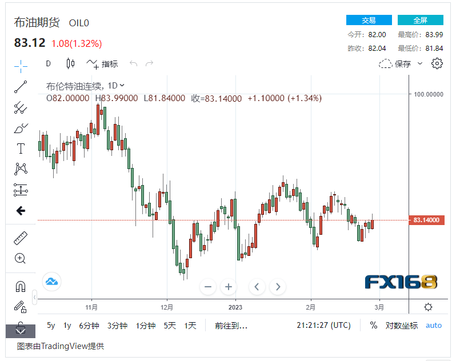This screenshot has height=361, width=456.
Task: Select the trend line drawing tool
Action: [21, 87]
